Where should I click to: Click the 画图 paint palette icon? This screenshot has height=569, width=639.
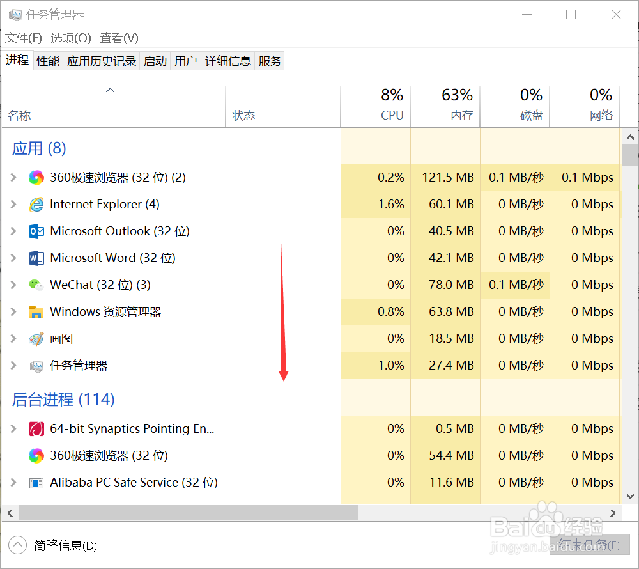(x=36, y=339)
